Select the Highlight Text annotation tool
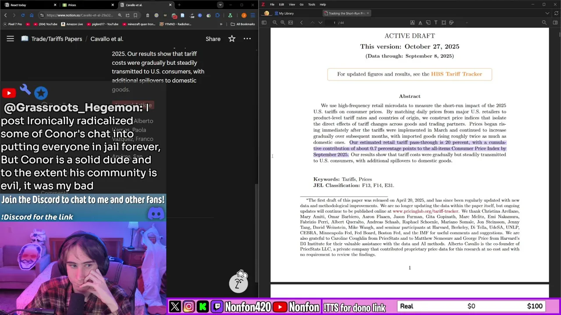Screen dimensions: 561x315 point(412,22)
